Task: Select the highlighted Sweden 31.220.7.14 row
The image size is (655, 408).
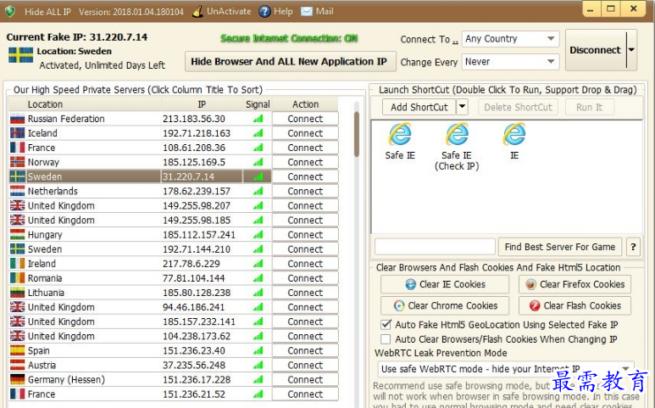Action: pyautogui.click(x=141, y=176)
